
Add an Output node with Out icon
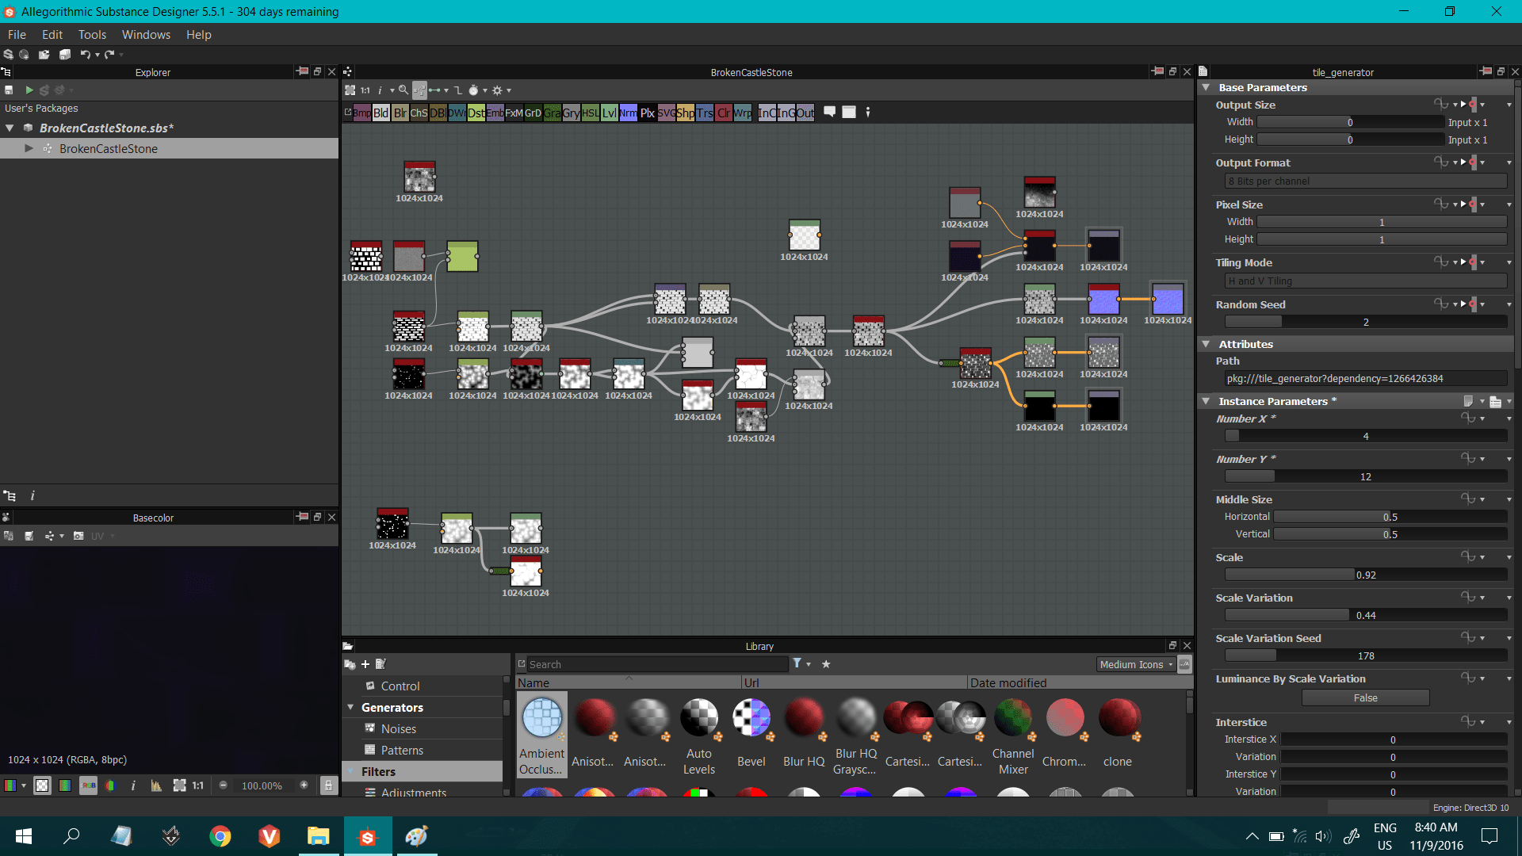[x=805, y=113]
